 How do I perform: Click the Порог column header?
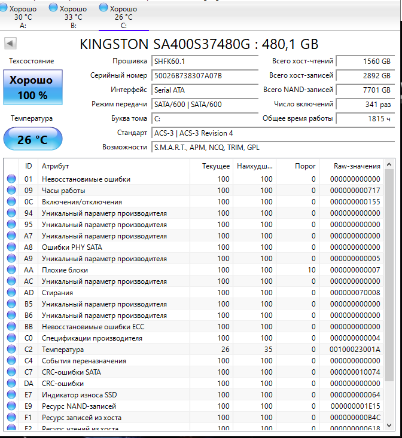coord(297,166)
